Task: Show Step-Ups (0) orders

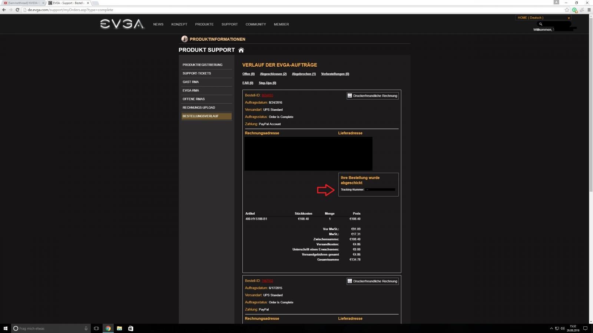Action: tap(267, 83)
